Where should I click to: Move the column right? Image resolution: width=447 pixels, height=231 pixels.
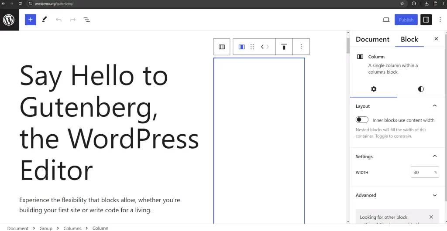point(268,47)
